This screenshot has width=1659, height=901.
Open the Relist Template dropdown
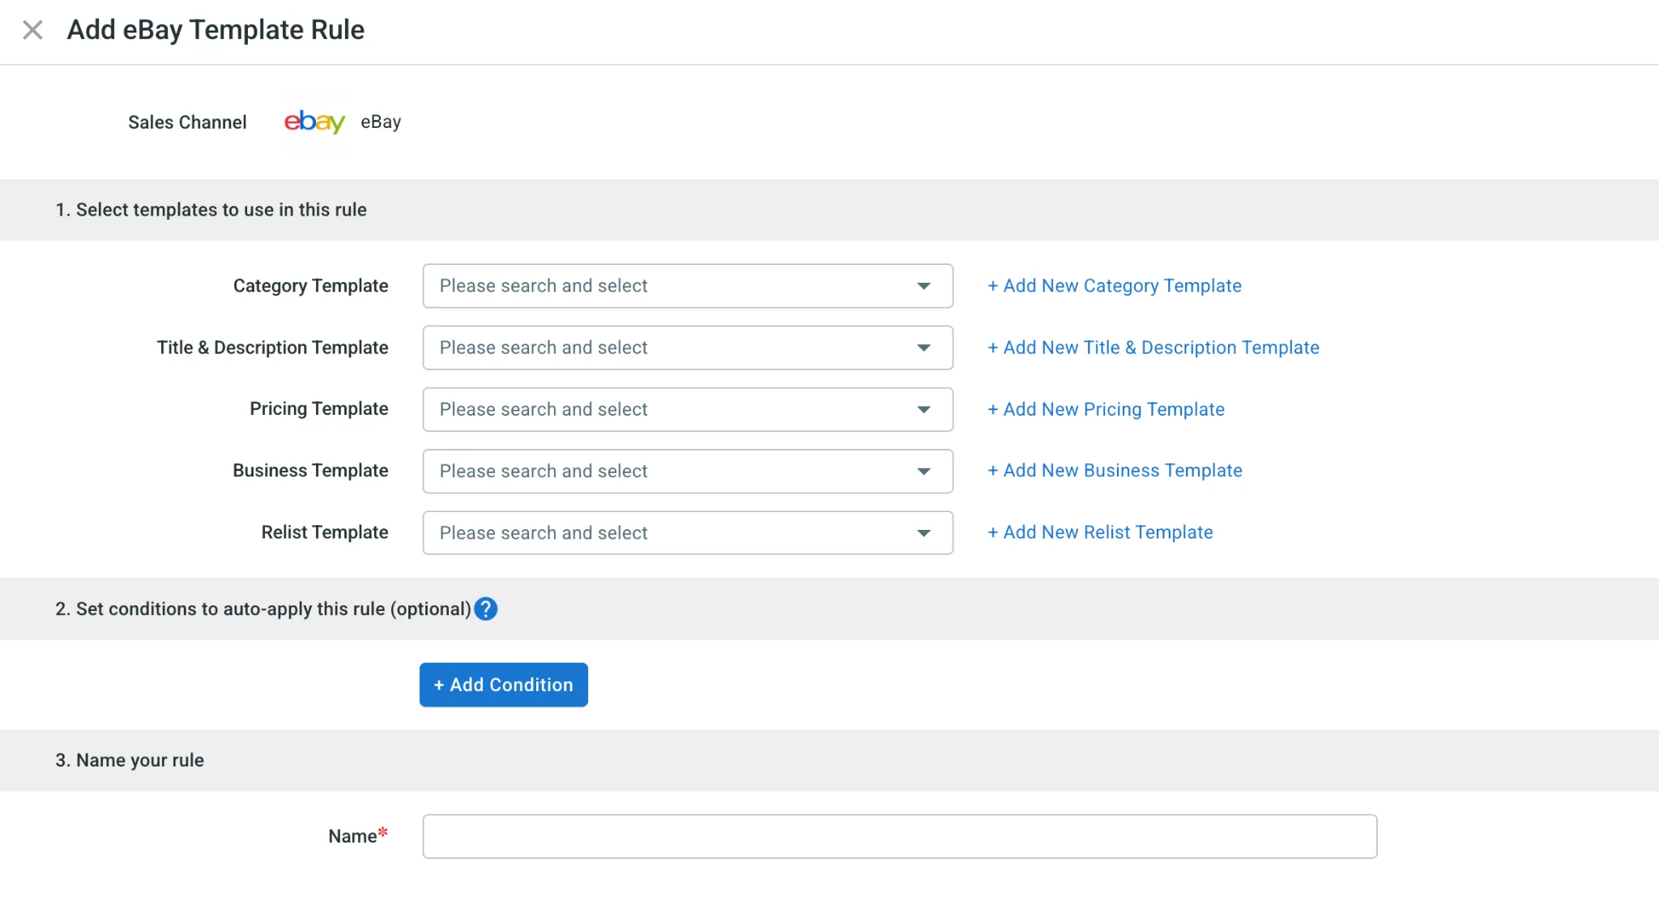point(688,532)
